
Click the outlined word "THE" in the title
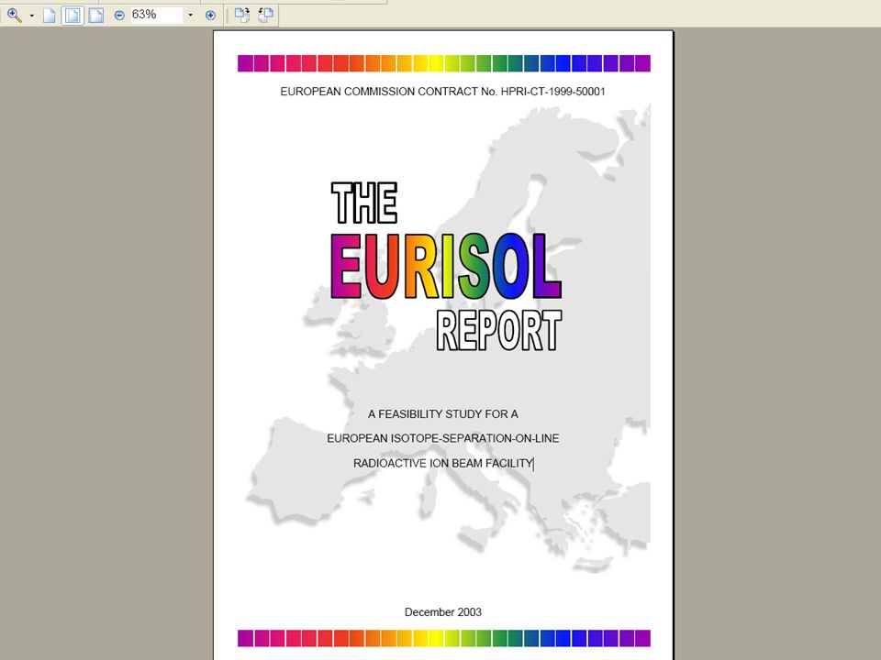click(x=364, y=203)
